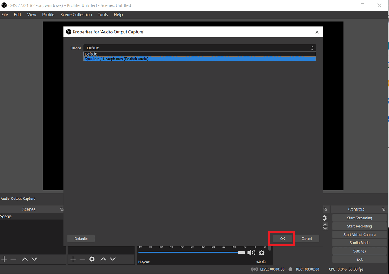Click the remove scene minus icon in Scenes panel
The height and width of the screenshot is (274, 389).
tap(13, 259)
